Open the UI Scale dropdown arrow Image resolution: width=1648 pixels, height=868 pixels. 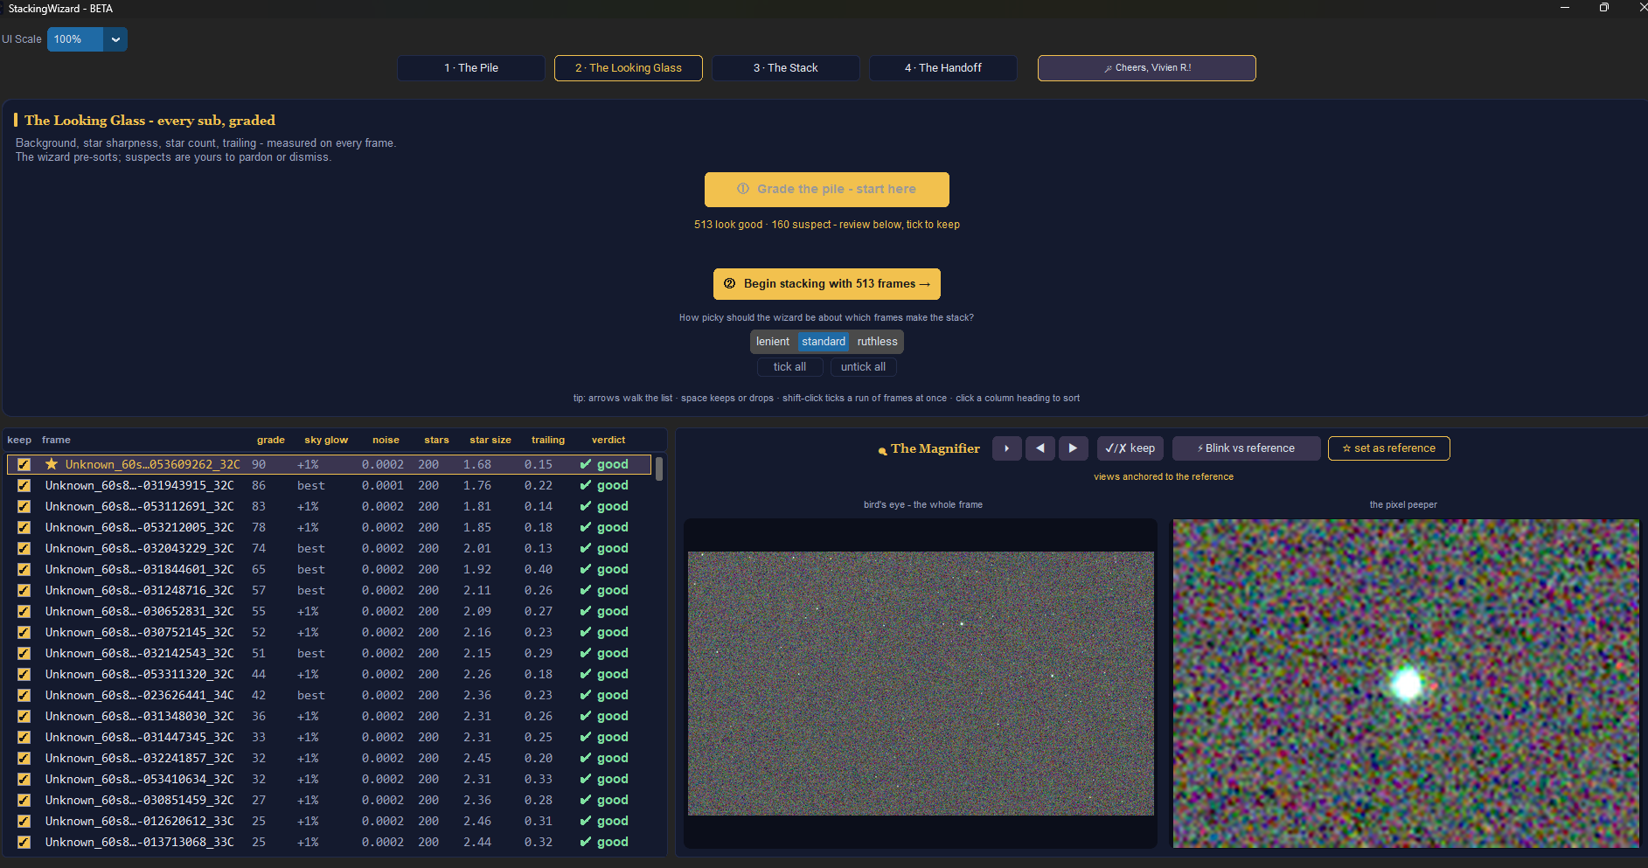pos(115,39)
